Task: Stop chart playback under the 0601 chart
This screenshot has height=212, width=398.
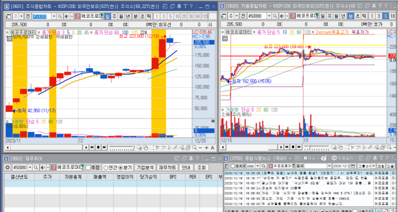Action: 98,147
